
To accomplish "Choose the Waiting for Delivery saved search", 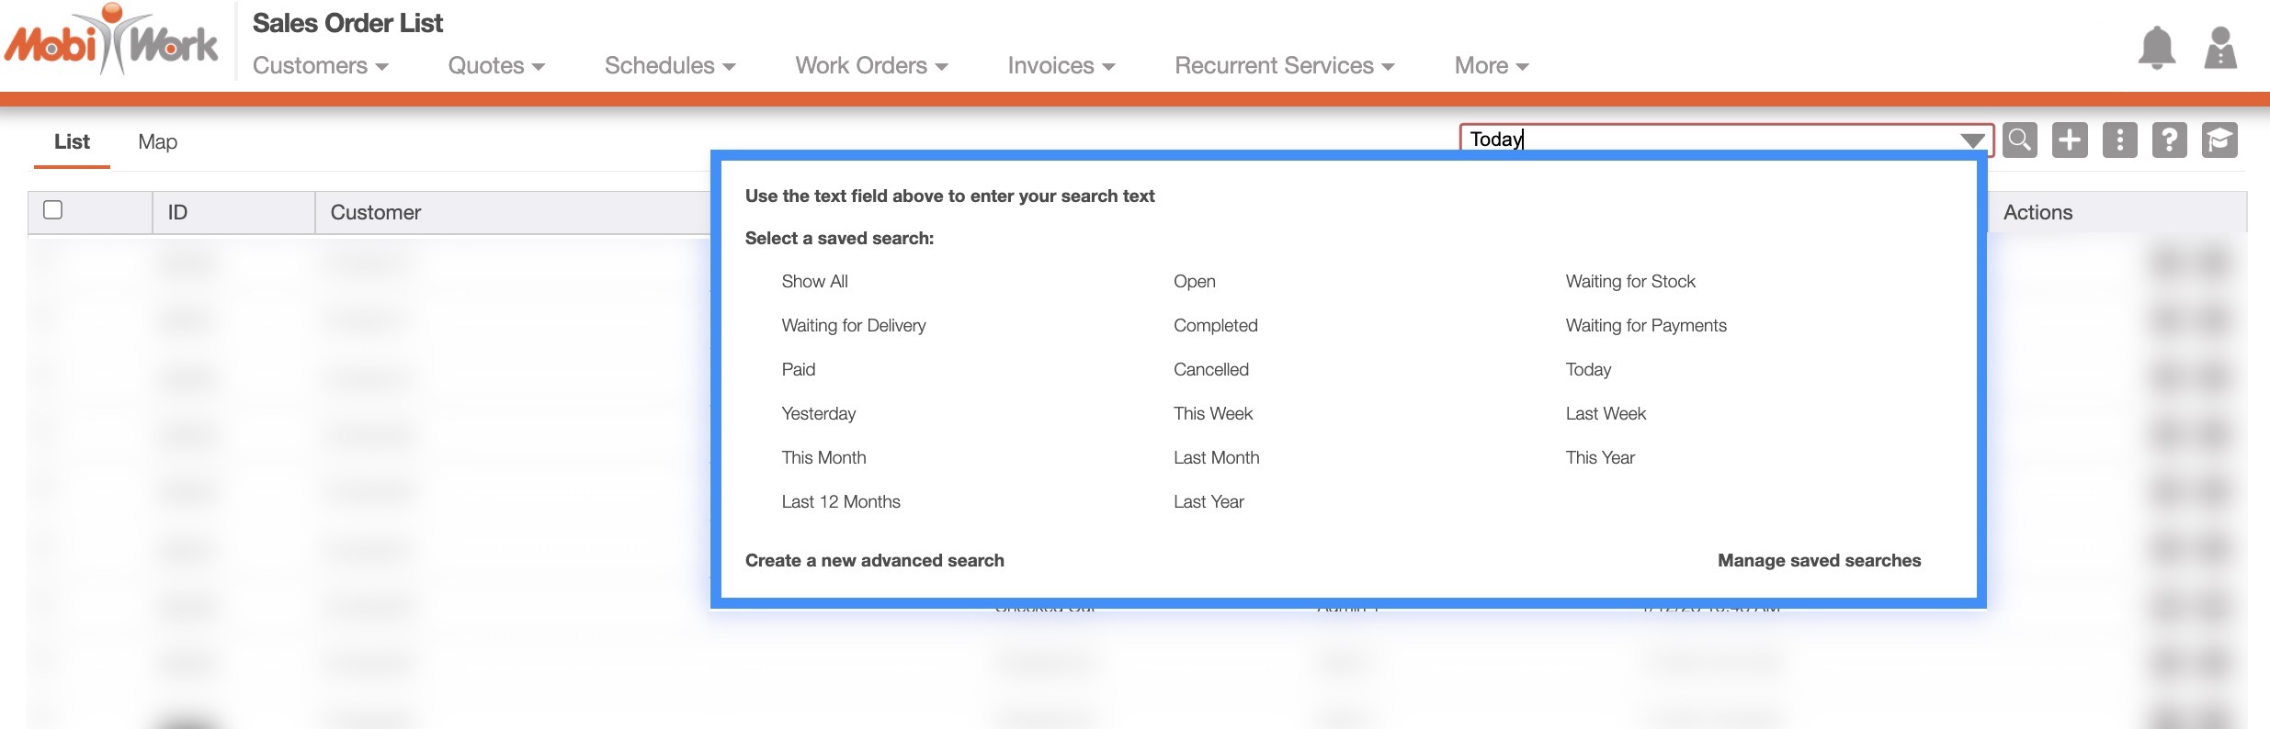I will click(853, 325).
